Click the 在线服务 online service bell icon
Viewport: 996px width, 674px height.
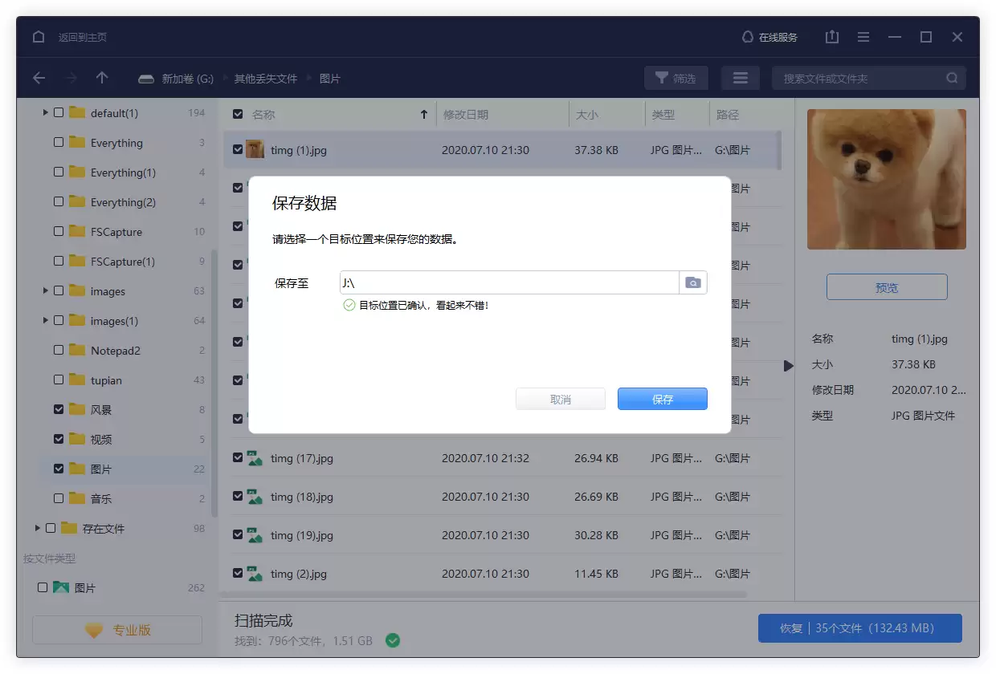[747, 37]
